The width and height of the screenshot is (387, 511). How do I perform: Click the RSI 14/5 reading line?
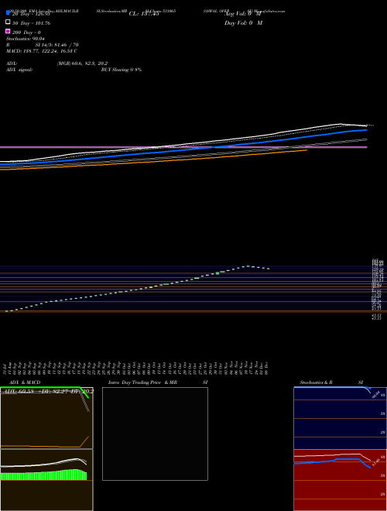43,45
